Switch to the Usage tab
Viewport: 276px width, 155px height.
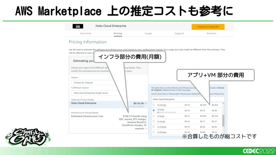pos(148,33)
